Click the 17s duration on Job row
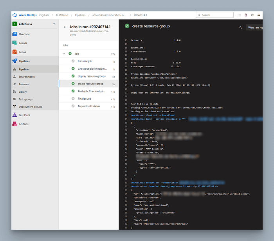Screen dimensions: 274x241 click(113, 54)
